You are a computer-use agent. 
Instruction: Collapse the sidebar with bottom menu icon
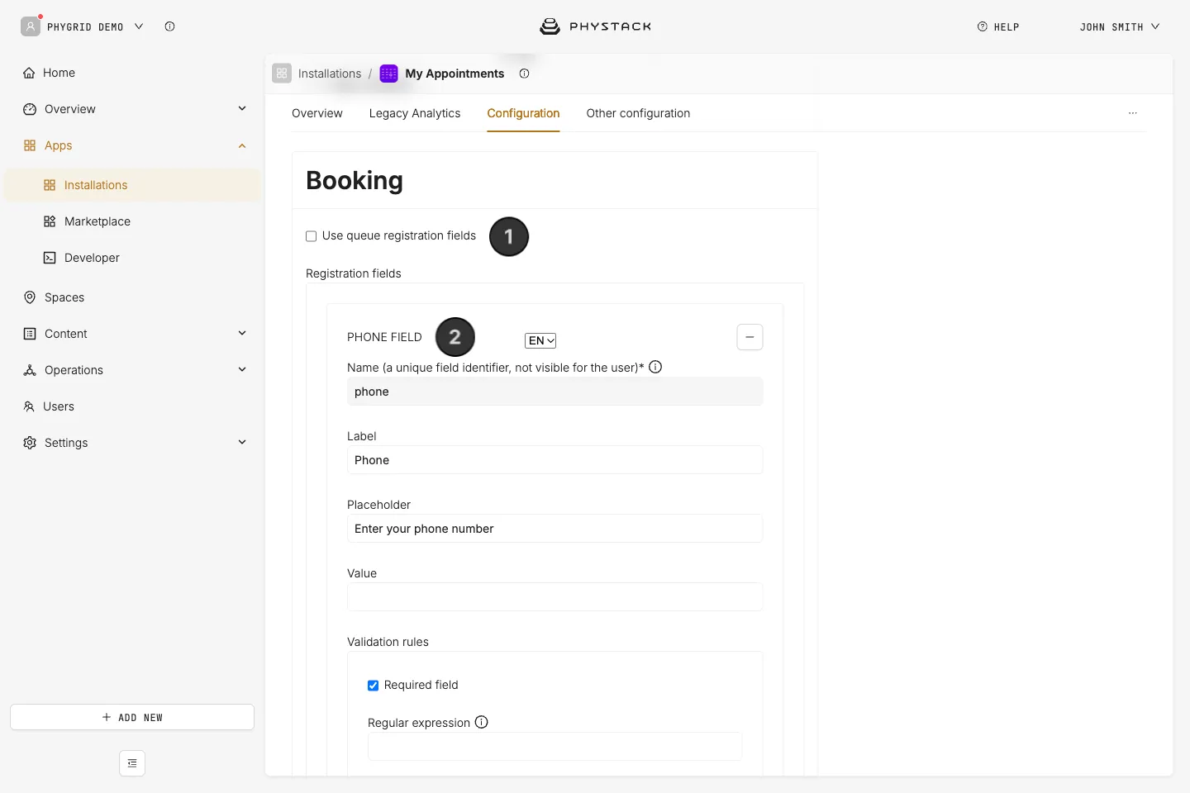tap(132, 763)
